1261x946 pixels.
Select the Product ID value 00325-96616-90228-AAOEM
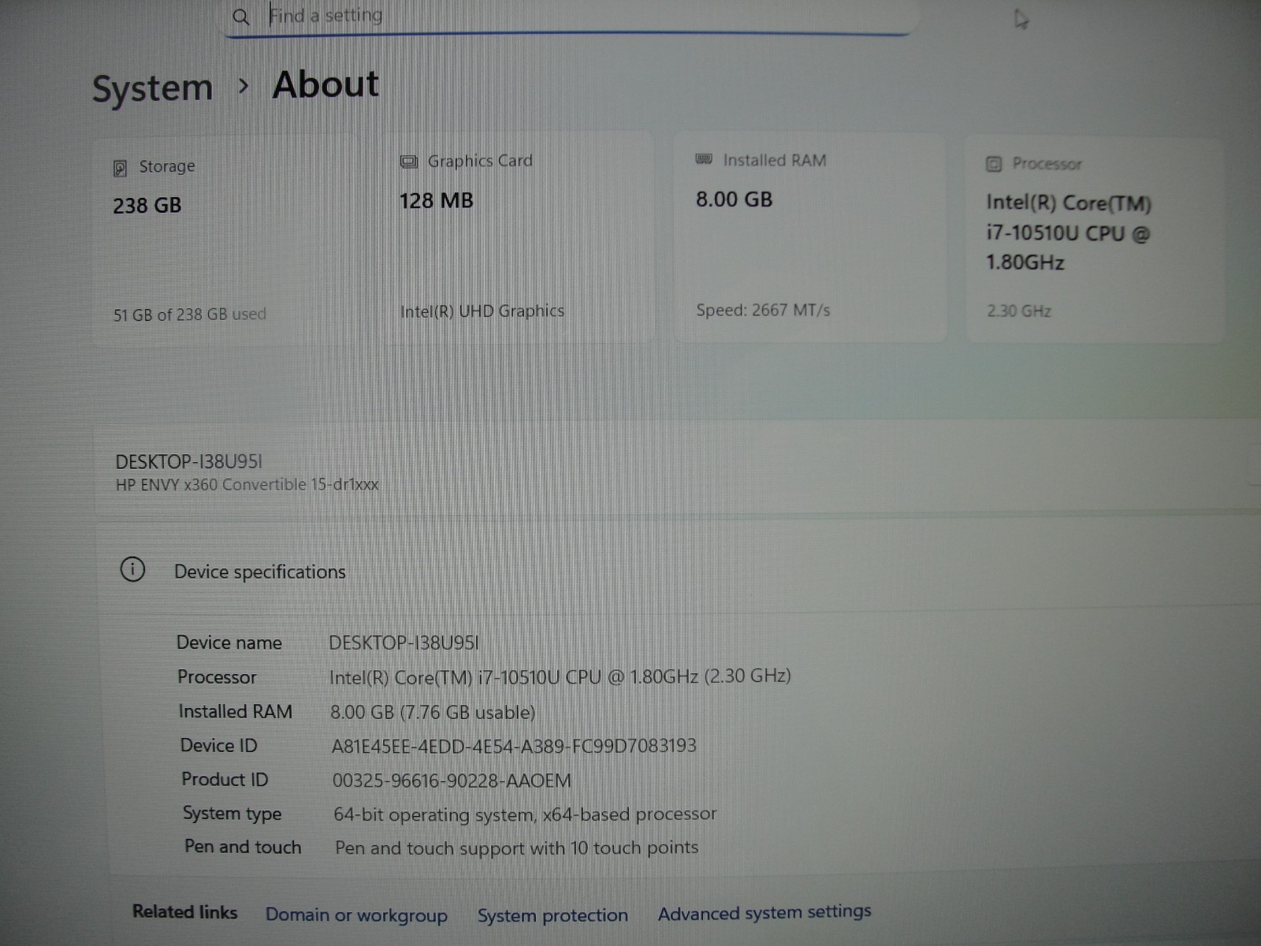pos(452,780)
